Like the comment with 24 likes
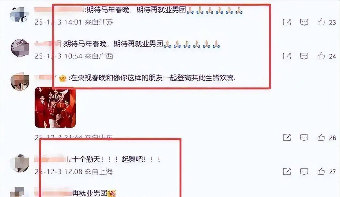The height and width of the screenshot is (197, 340). (321, 56)
